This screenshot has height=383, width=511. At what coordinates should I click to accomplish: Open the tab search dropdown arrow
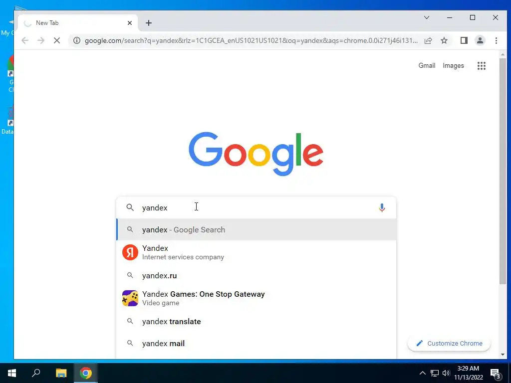coord(426,17)
